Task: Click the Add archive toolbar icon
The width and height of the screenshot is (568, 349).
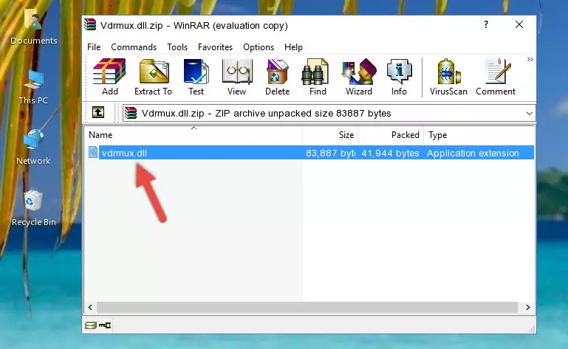Action: pyautogui.click(x=109, y=77)
